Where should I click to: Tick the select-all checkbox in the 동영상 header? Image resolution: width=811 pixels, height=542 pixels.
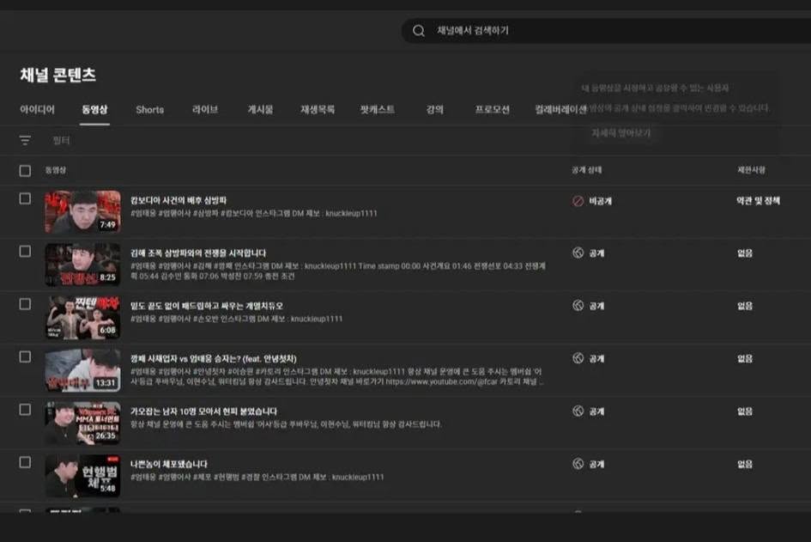point(25,170)
